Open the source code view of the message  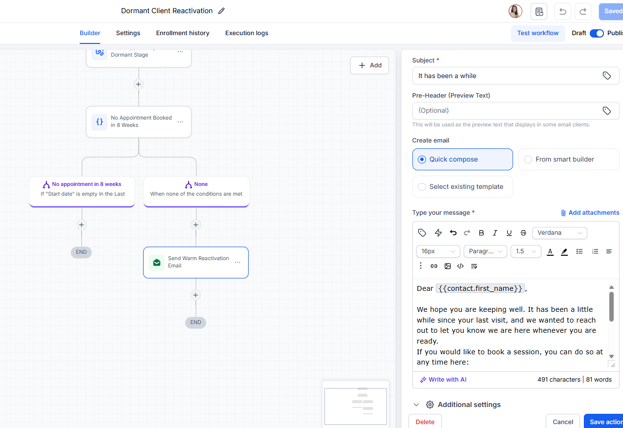point(460,266)
